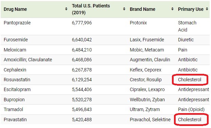Click Amoxicillin; Clavulanate entry

tap(28, 60)
